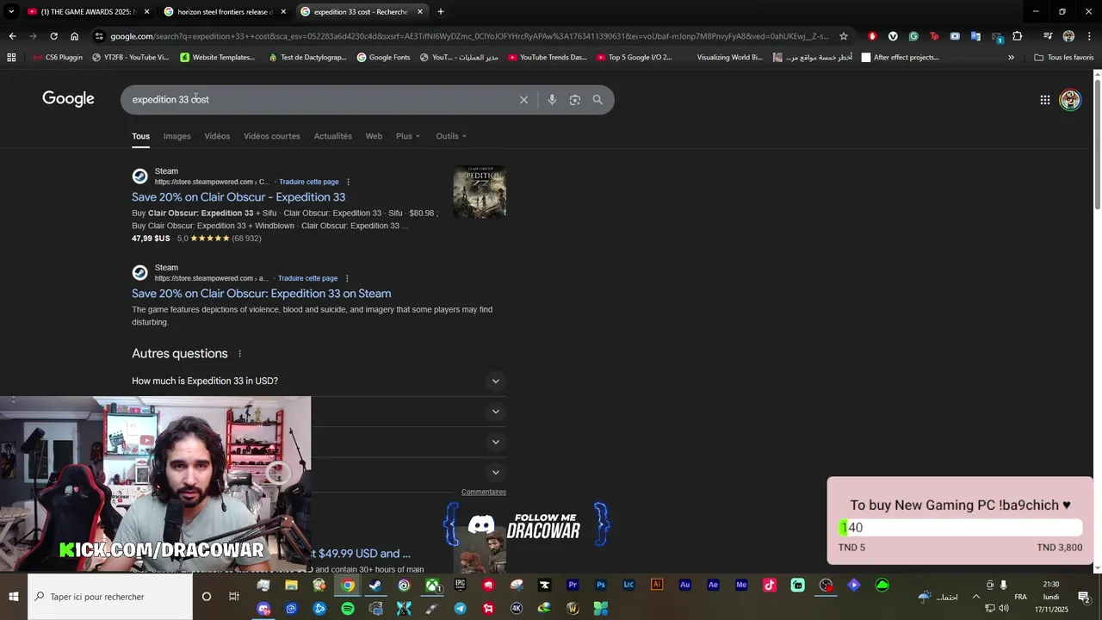Open options for Steam result "Clair Obscur - Expedition 33"
This screenshot has width=1102, height=620.
pyautogui.click(x=348, y=182)
